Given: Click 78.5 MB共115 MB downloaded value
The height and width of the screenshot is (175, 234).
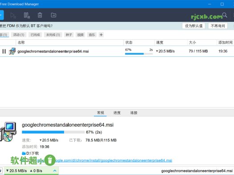Looking at the screenshot, I should click(x=101, y=140).
